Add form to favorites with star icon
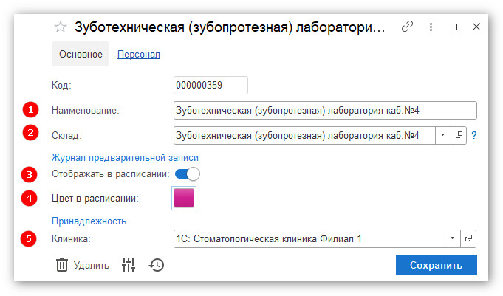This screenshot has width=503, height=296. coord(61,27)
